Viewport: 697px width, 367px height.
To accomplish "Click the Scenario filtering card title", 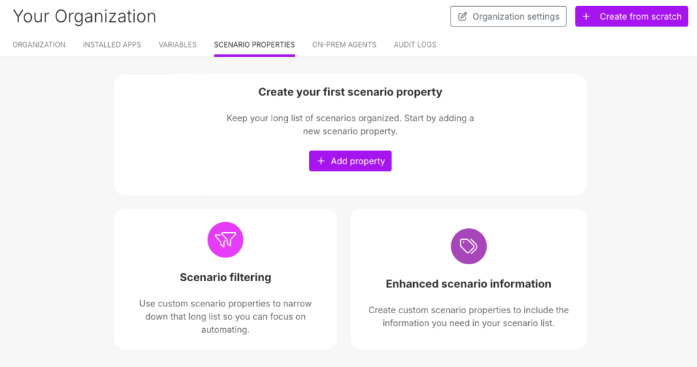I will coord(225,277).
